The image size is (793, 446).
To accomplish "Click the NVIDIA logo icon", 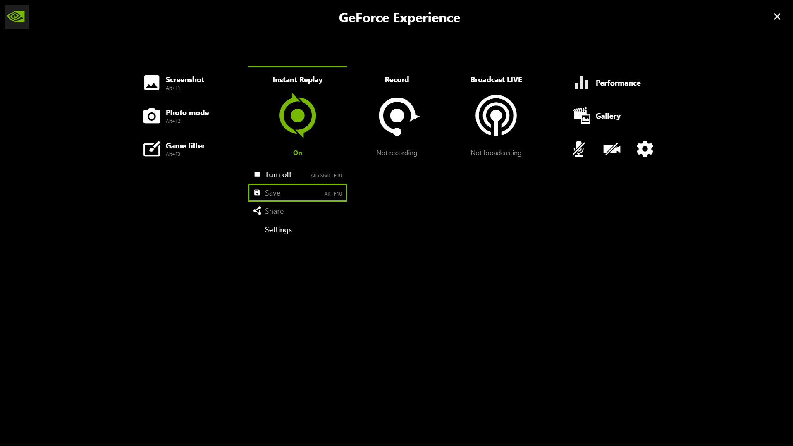I will point(17,17).
